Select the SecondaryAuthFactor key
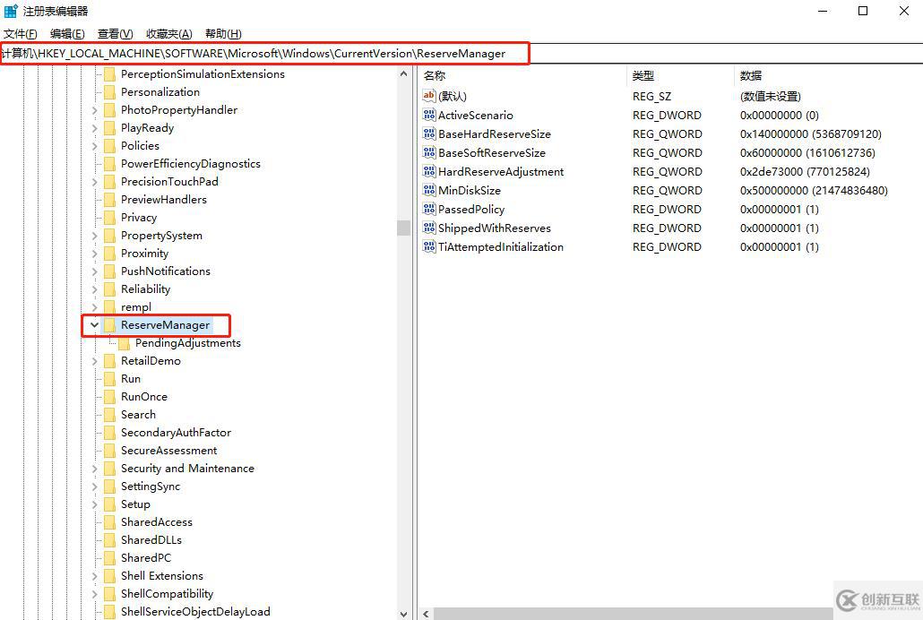The height and width of the screenshot is (620, 923). click(x=176, y=432)
